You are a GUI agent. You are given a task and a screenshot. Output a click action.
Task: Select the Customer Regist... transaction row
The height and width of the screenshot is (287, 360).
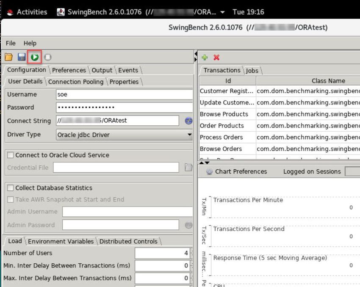280,91
